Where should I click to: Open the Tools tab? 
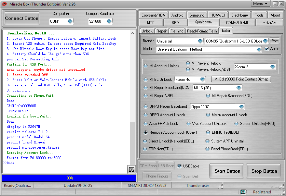point(259,15)
